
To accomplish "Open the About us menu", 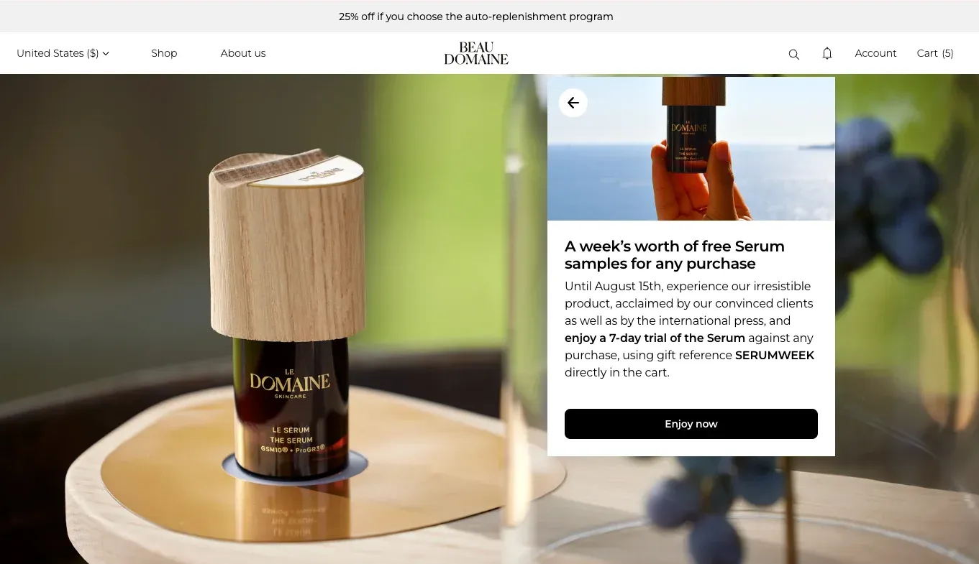I will point(243,53).
